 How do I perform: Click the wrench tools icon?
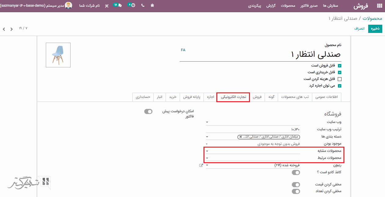(x=107, y=6)
